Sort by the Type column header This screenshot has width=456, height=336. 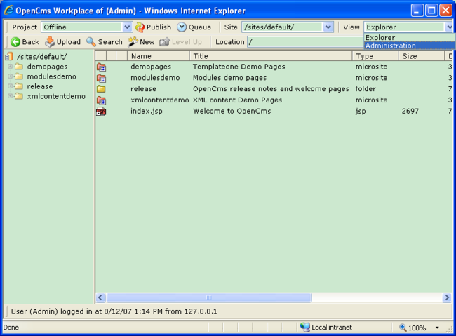375,56
